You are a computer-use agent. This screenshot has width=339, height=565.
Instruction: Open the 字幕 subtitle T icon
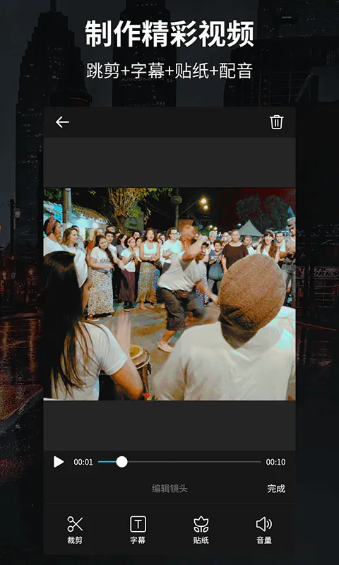tap(138, 524)
